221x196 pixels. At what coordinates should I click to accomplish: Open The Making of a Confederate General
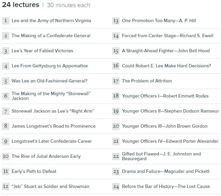point(51,36)
